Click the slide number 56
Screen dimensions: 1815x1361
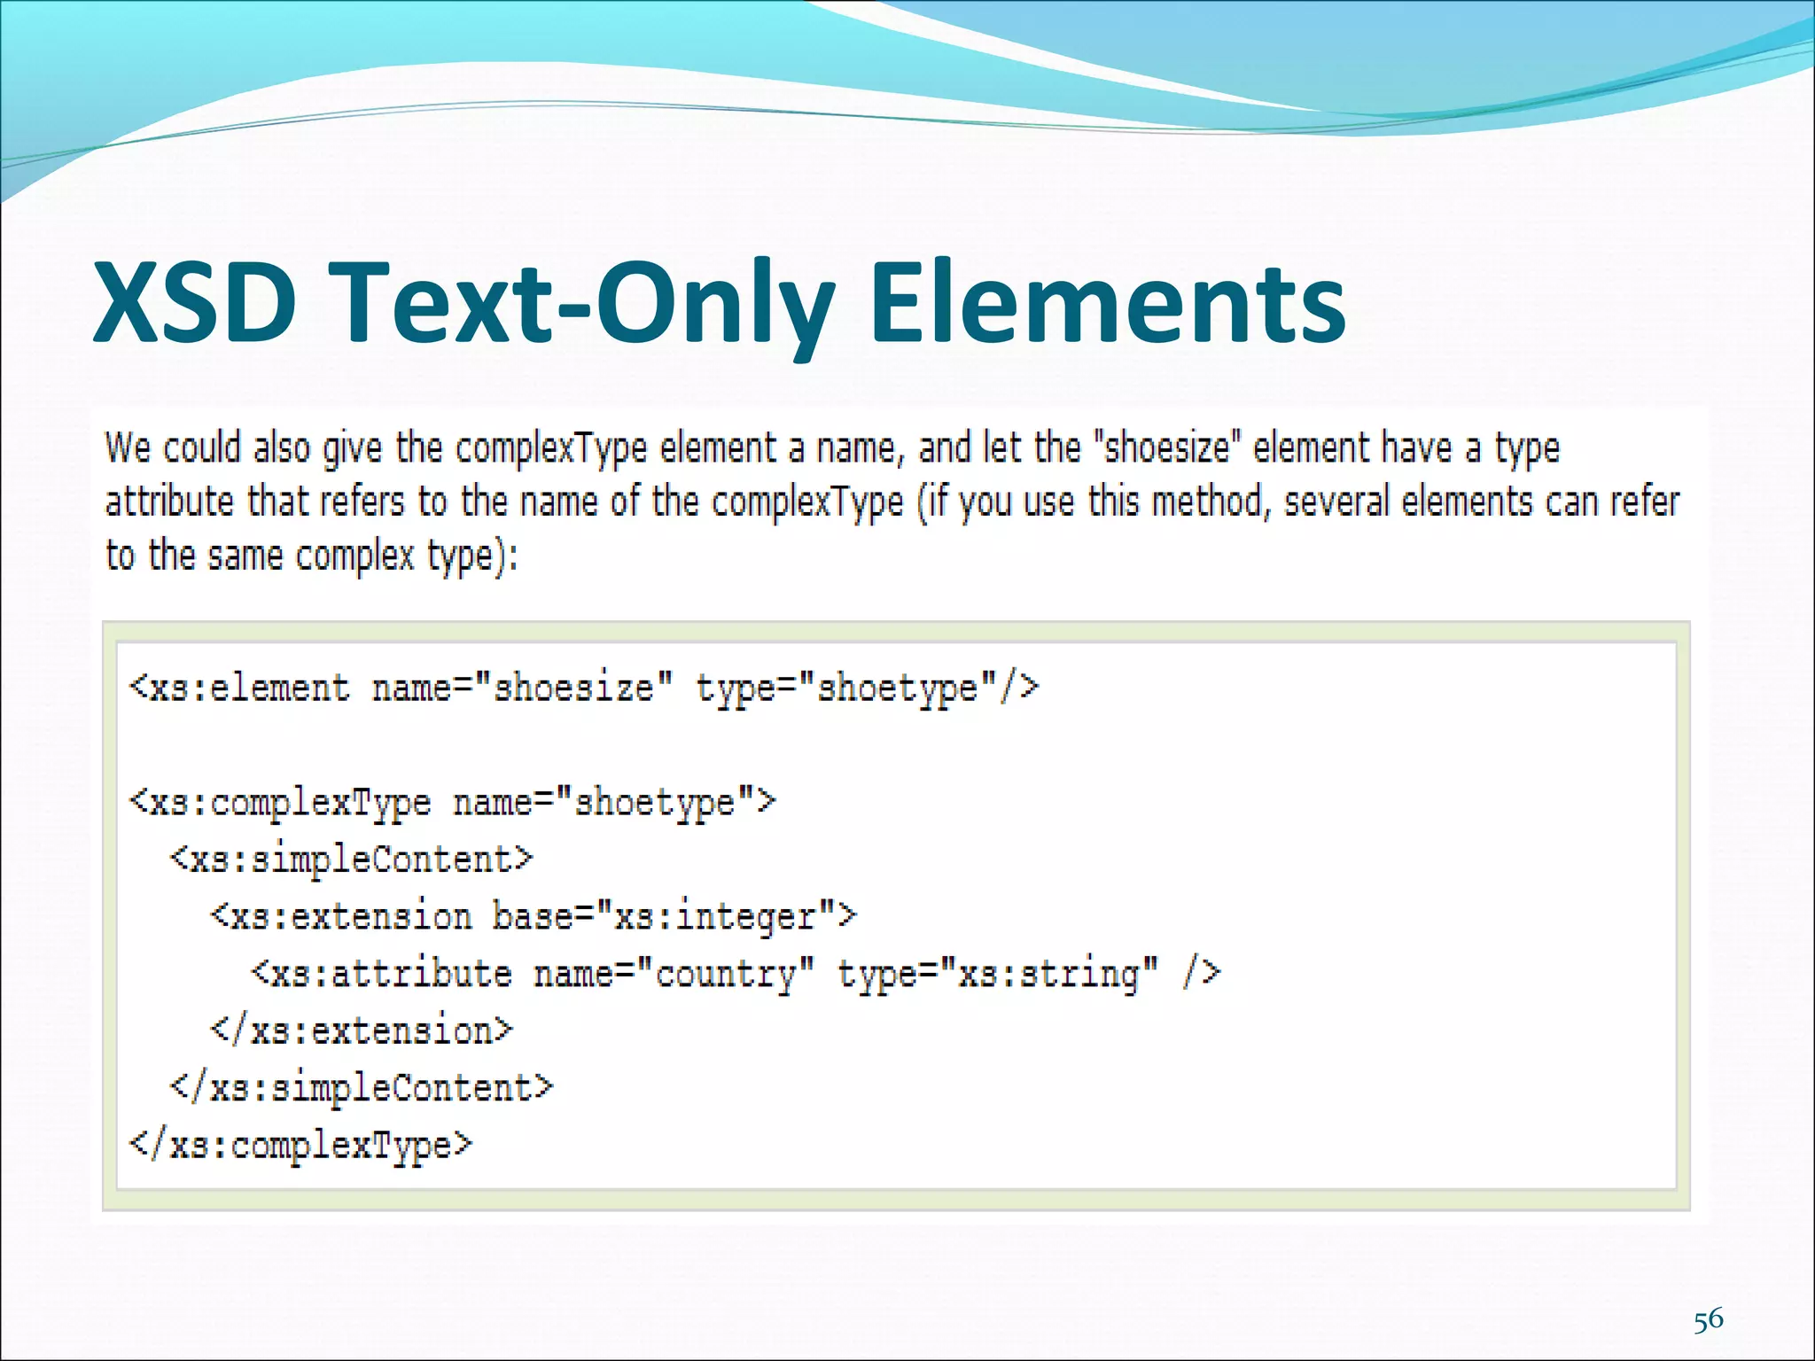[1709, 1320]
